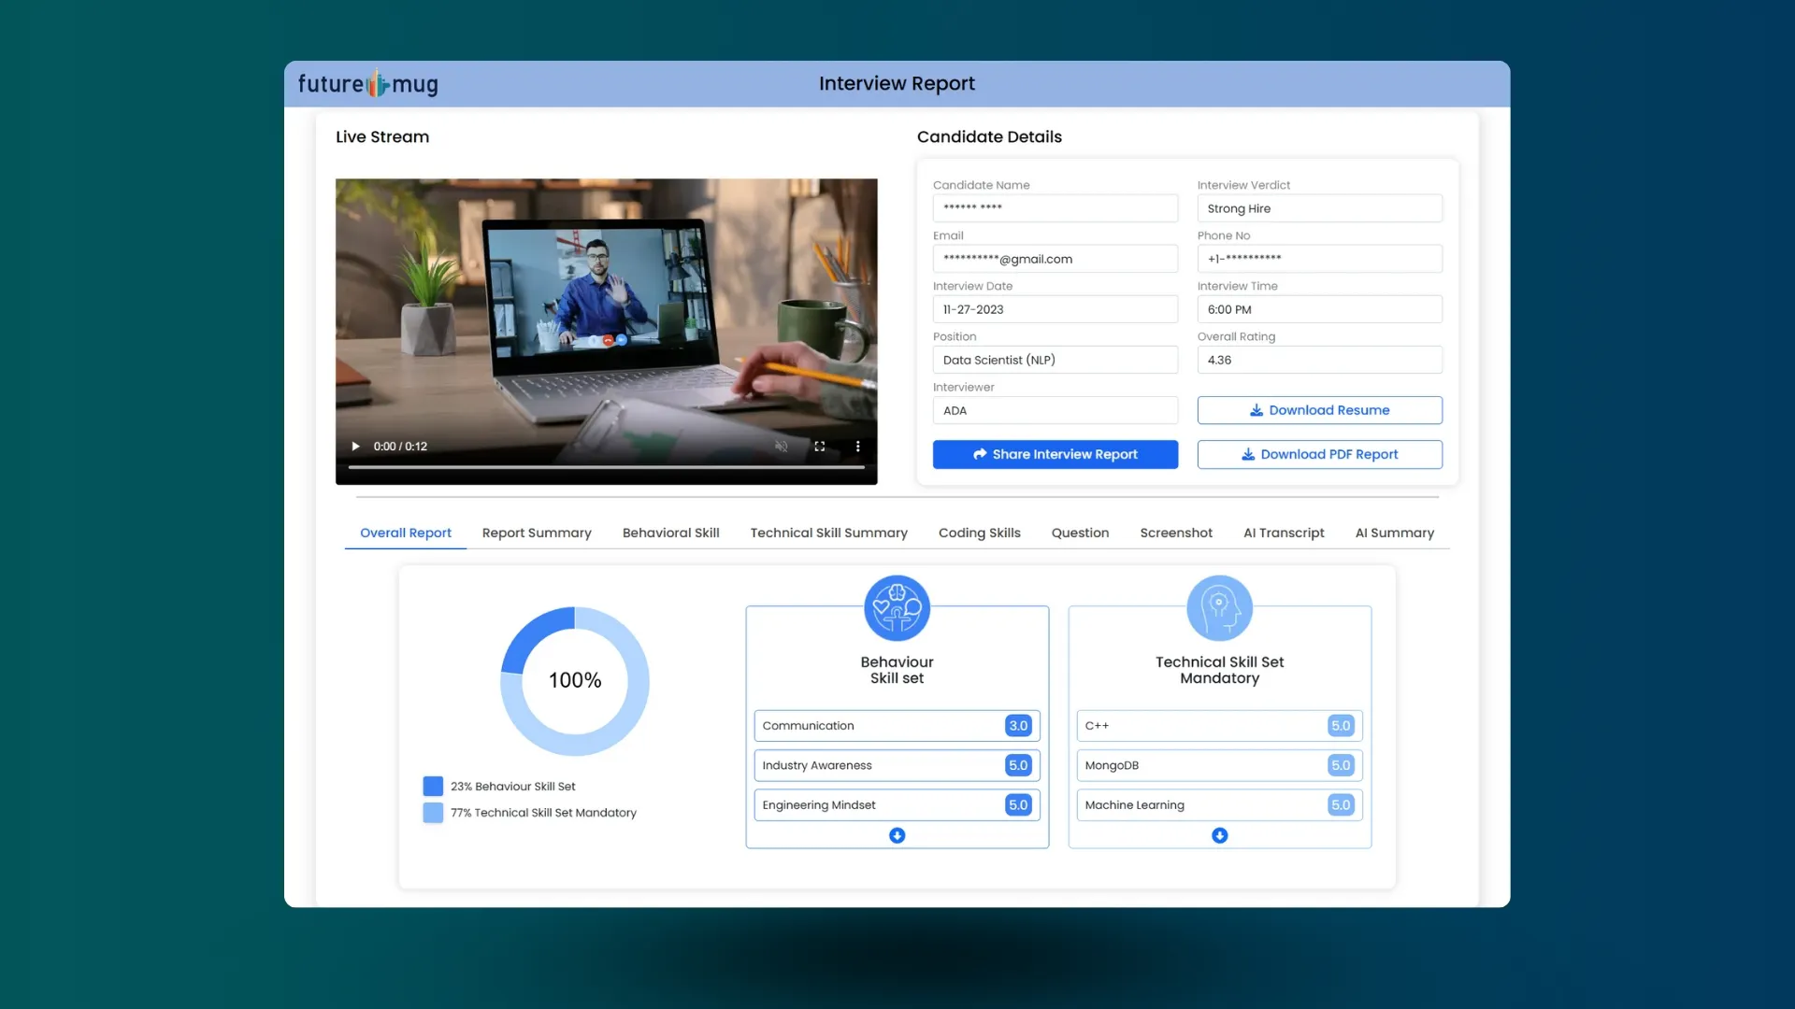The height and width of the screenshot is (1009, 1795).
Task: Click the Behaviour Skill set brain icon
Action: pyautogui.click(x=897, y=608)
